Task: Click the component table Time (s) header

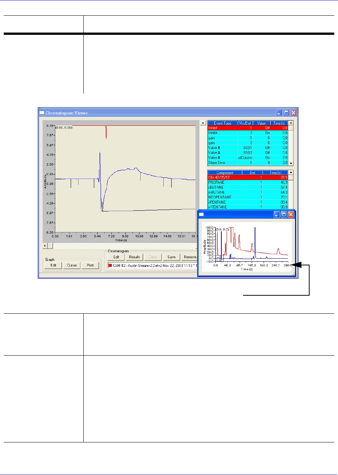Action: pos(276,173)
